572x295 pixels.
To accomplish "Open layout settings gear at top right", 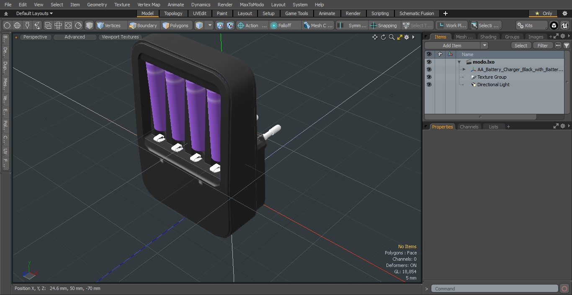I will click(x=564, y=13).
